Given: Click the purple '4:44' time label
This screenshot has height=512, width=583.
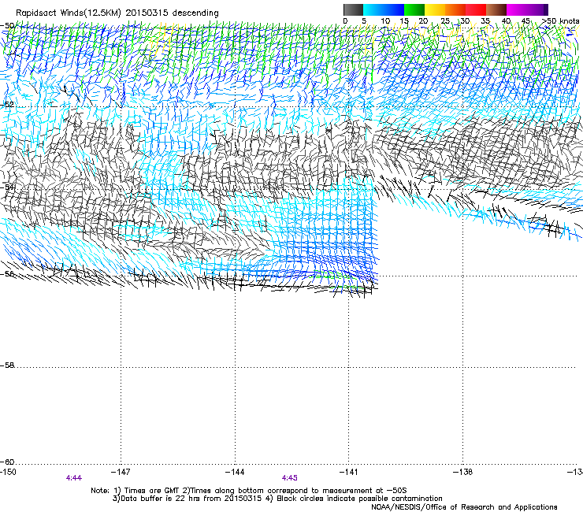Looking at the screenshot, I should pos(74,478).
